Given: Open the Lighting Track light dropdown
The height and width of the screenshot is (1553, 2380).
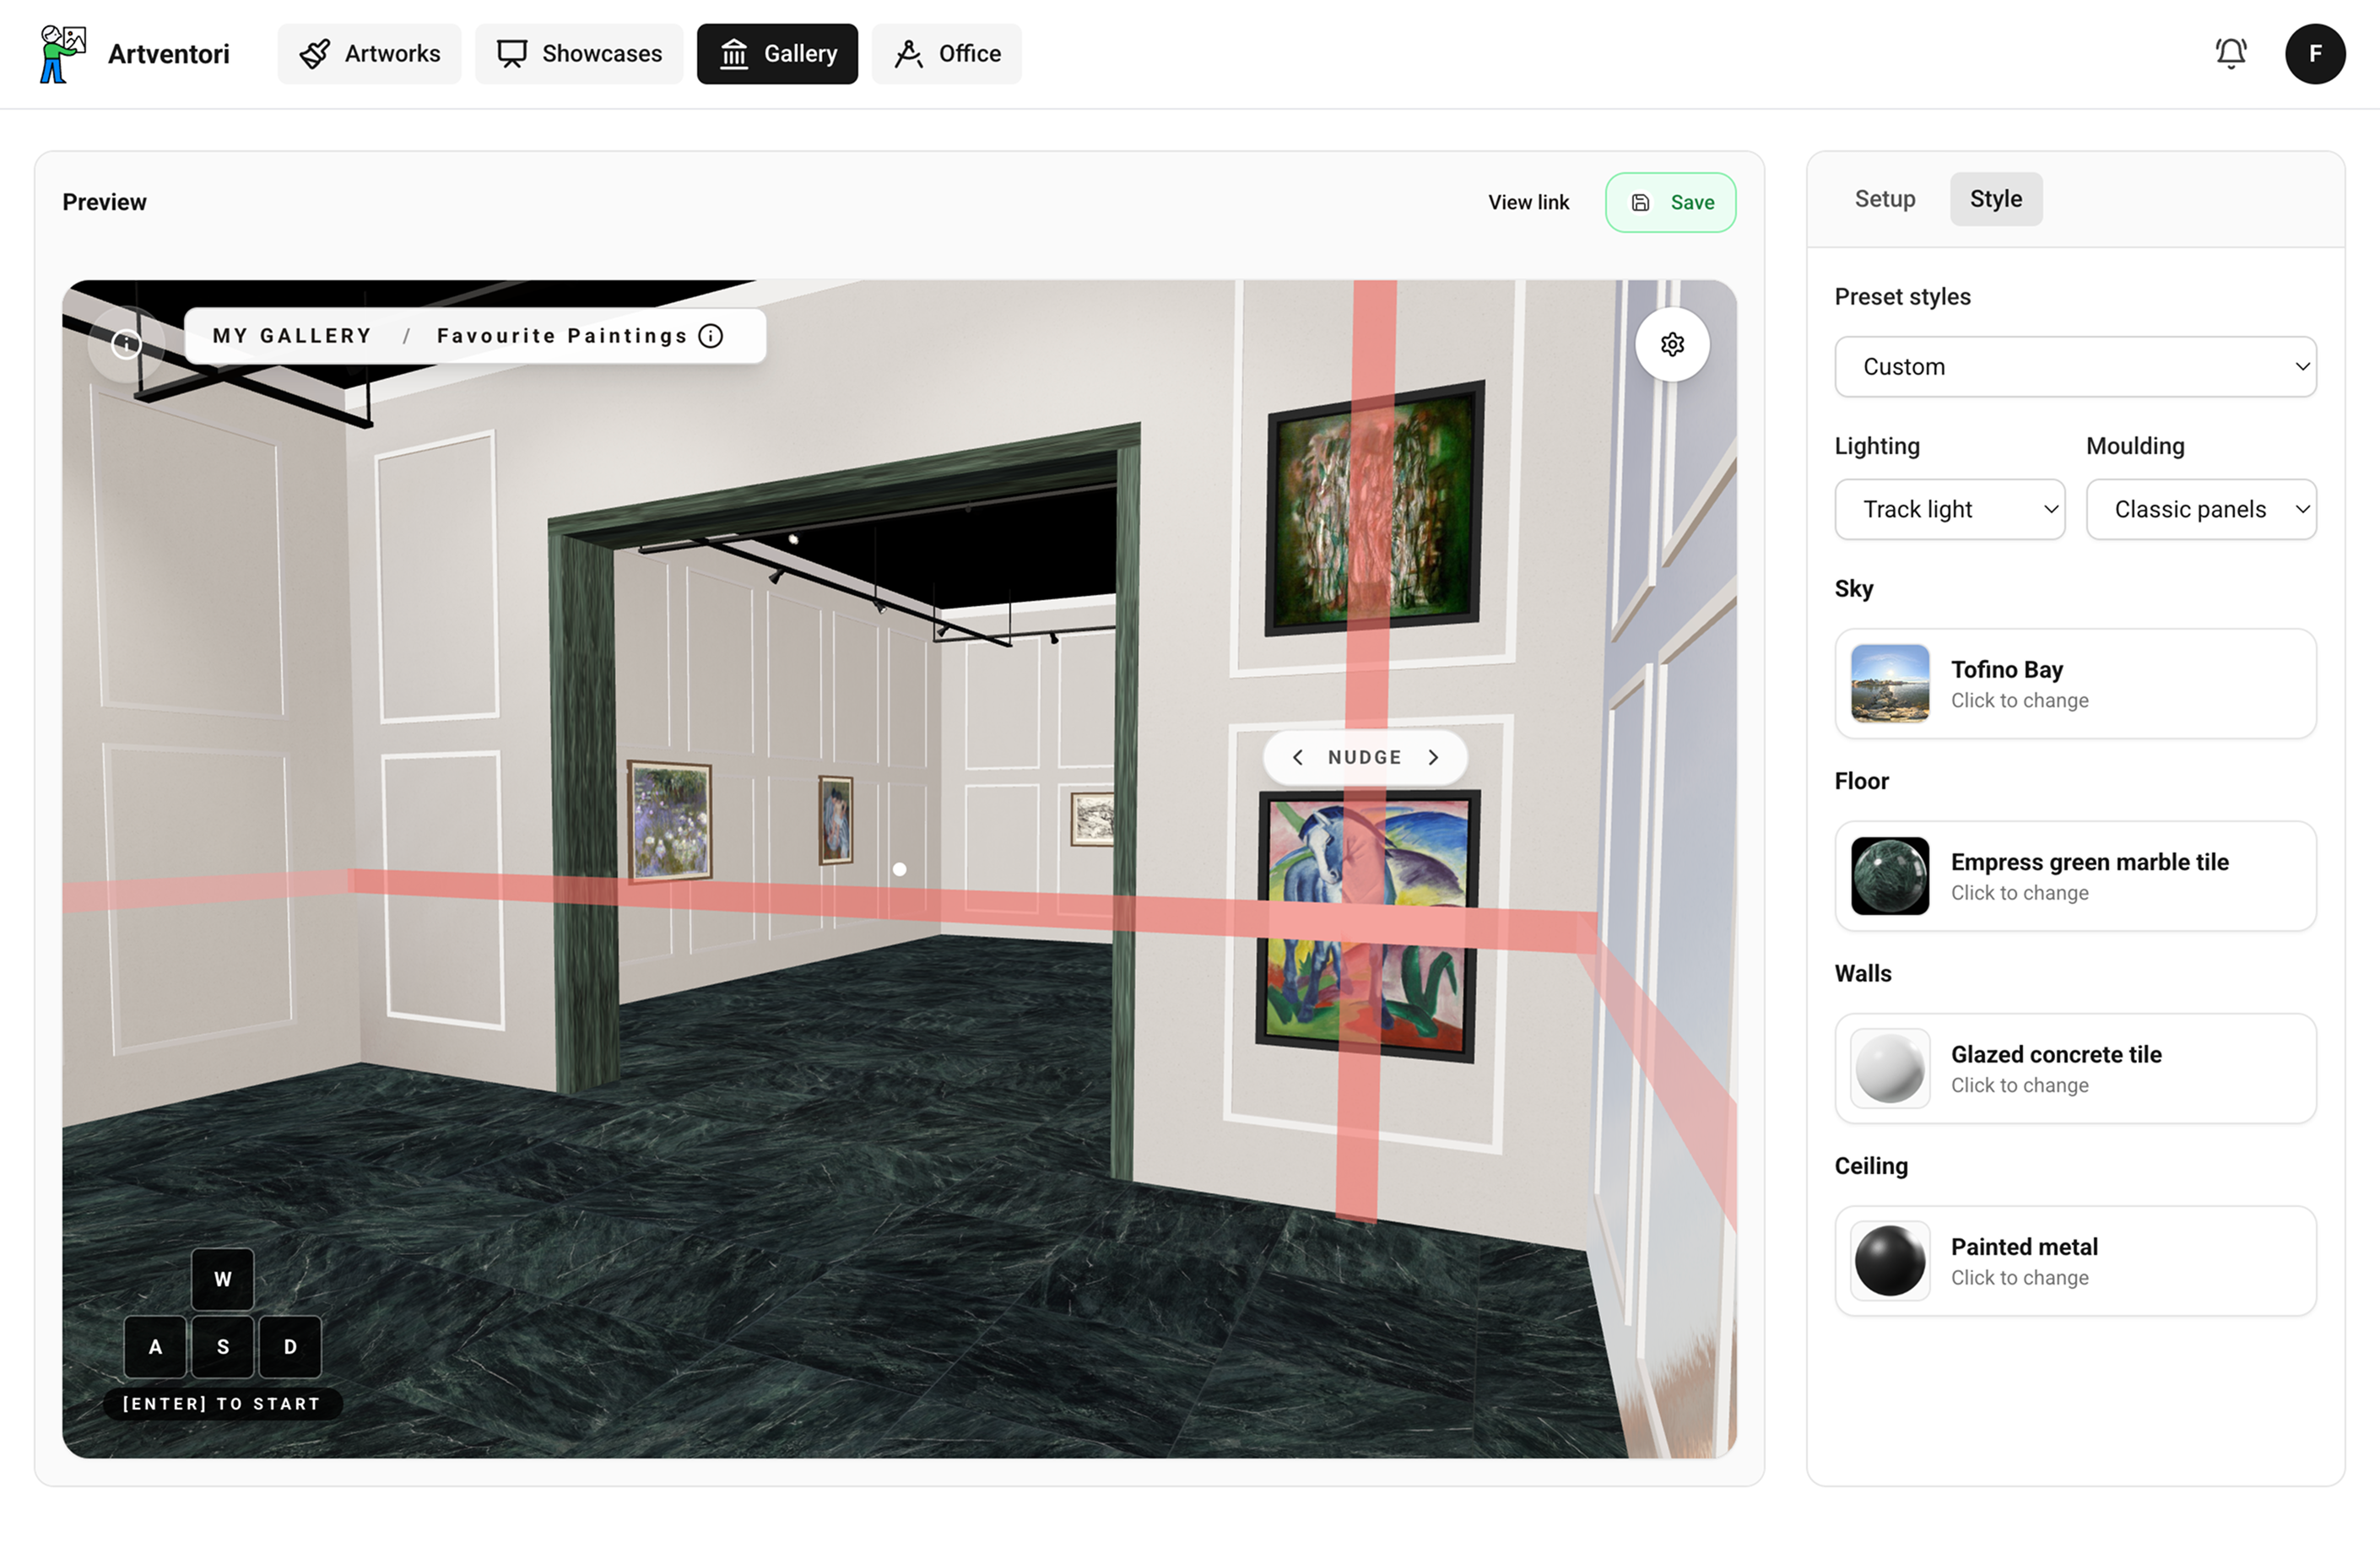Looking at the screenshot, I should coord(1948,509).
